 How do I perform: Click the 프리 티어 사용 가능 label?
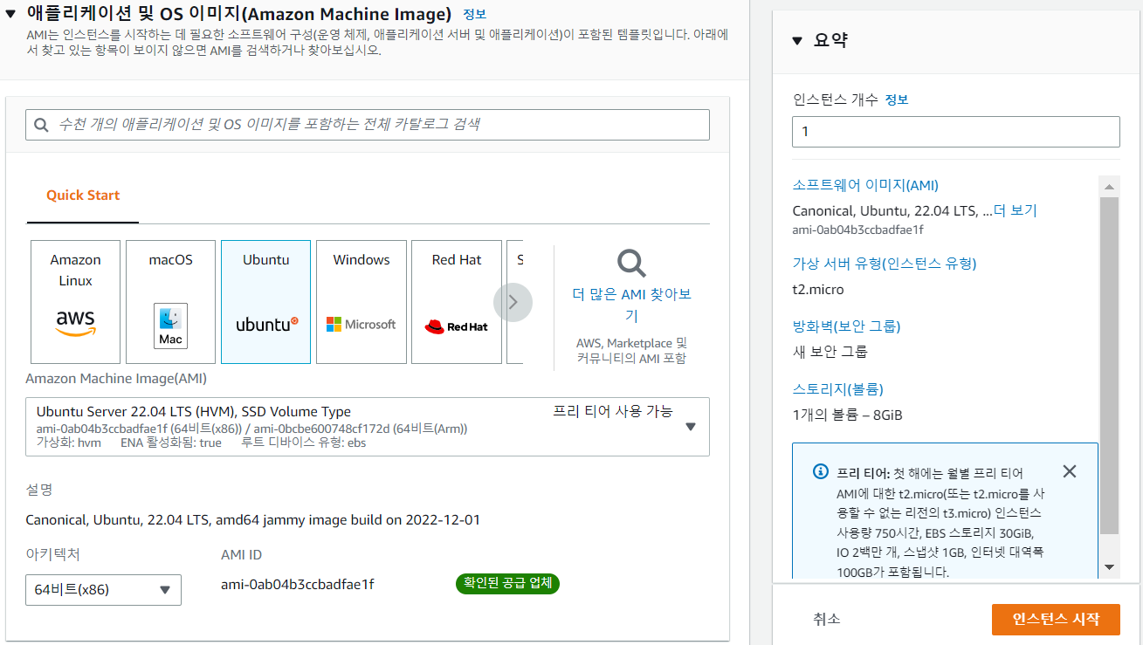pyautogui.click(x=613, y=411)
